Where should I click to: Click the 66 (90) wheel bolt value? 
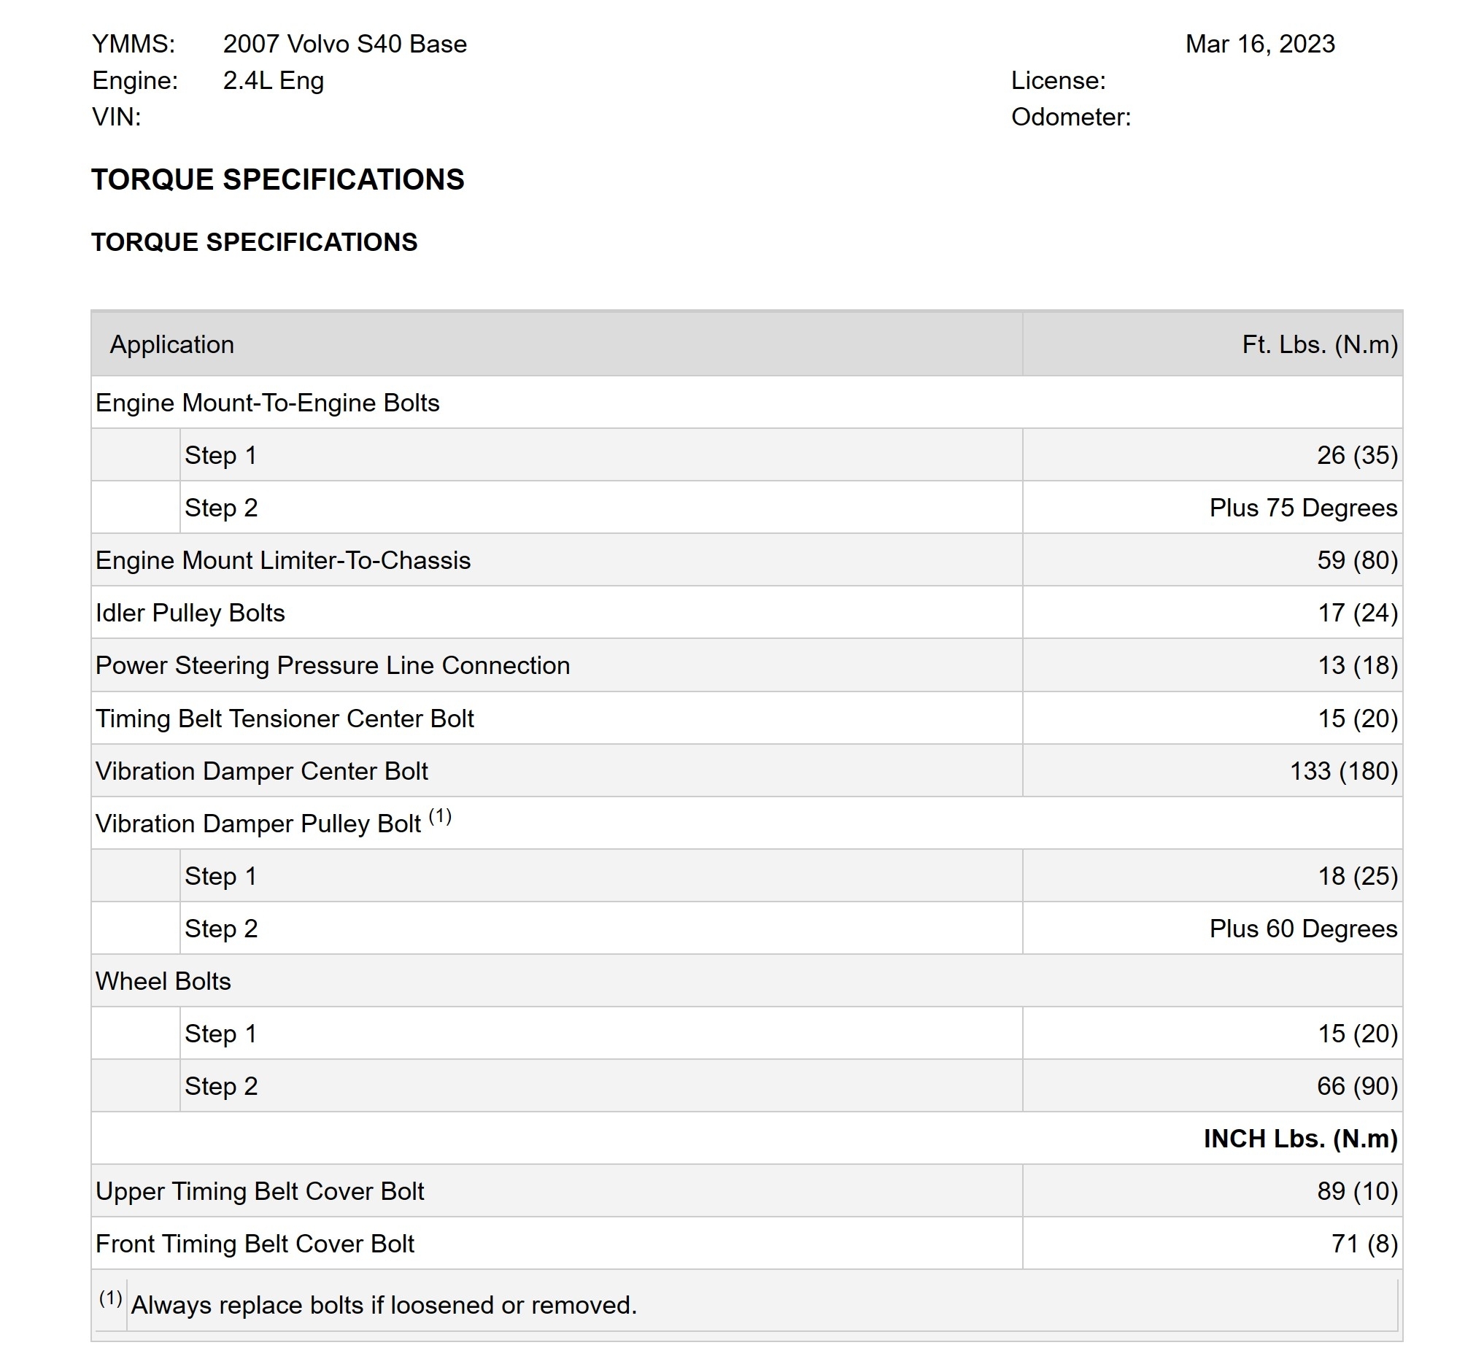pos(1356,1086)
